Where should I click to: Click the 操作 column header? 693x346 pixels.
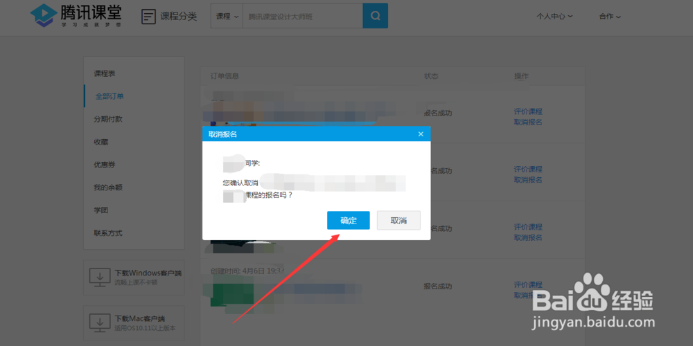tap(521, 76)
